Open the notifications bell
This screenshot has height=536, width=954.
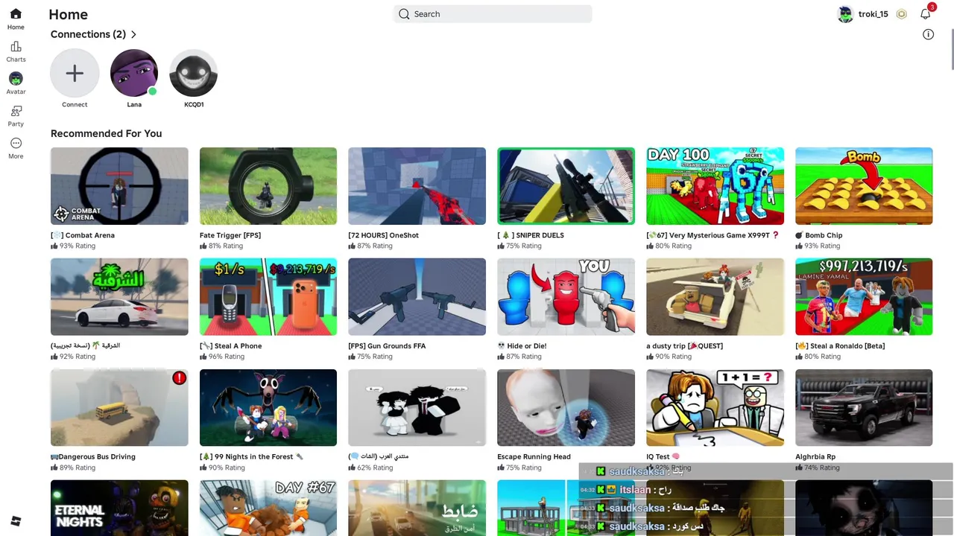[925, 14]
